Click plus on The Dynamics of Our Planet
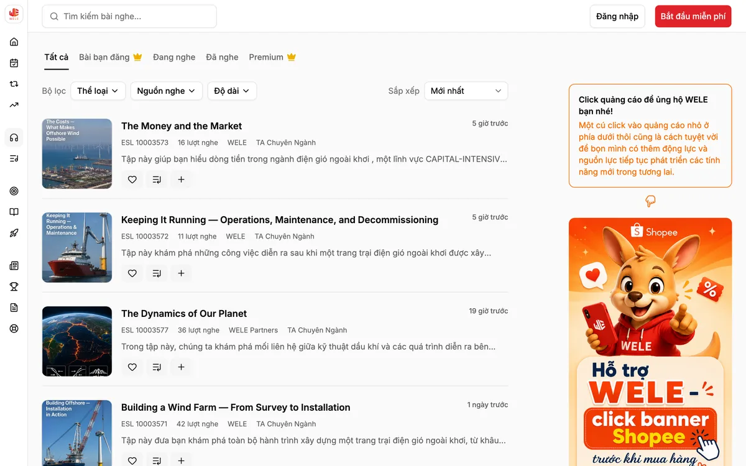Image resolution: width=746 pixels, height=466 pixels. click(x=181, y=367)
